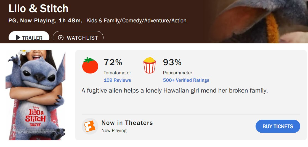The image size is (308, 147).
Task: Click the fugitive alien synopsis text
Action: click(x=175, y=91)
